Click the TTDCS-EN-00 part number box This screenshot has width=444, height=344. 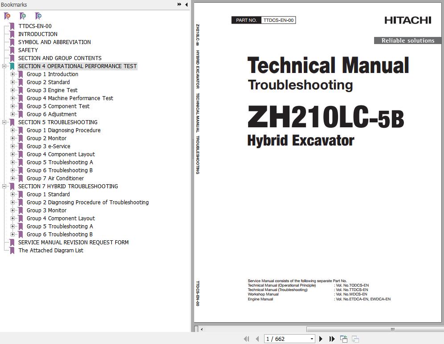[278, 20]
